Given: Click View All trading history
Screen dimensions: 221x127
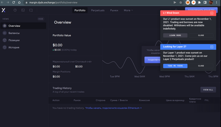Looking at the screenshot, I should tap(208, 90).
